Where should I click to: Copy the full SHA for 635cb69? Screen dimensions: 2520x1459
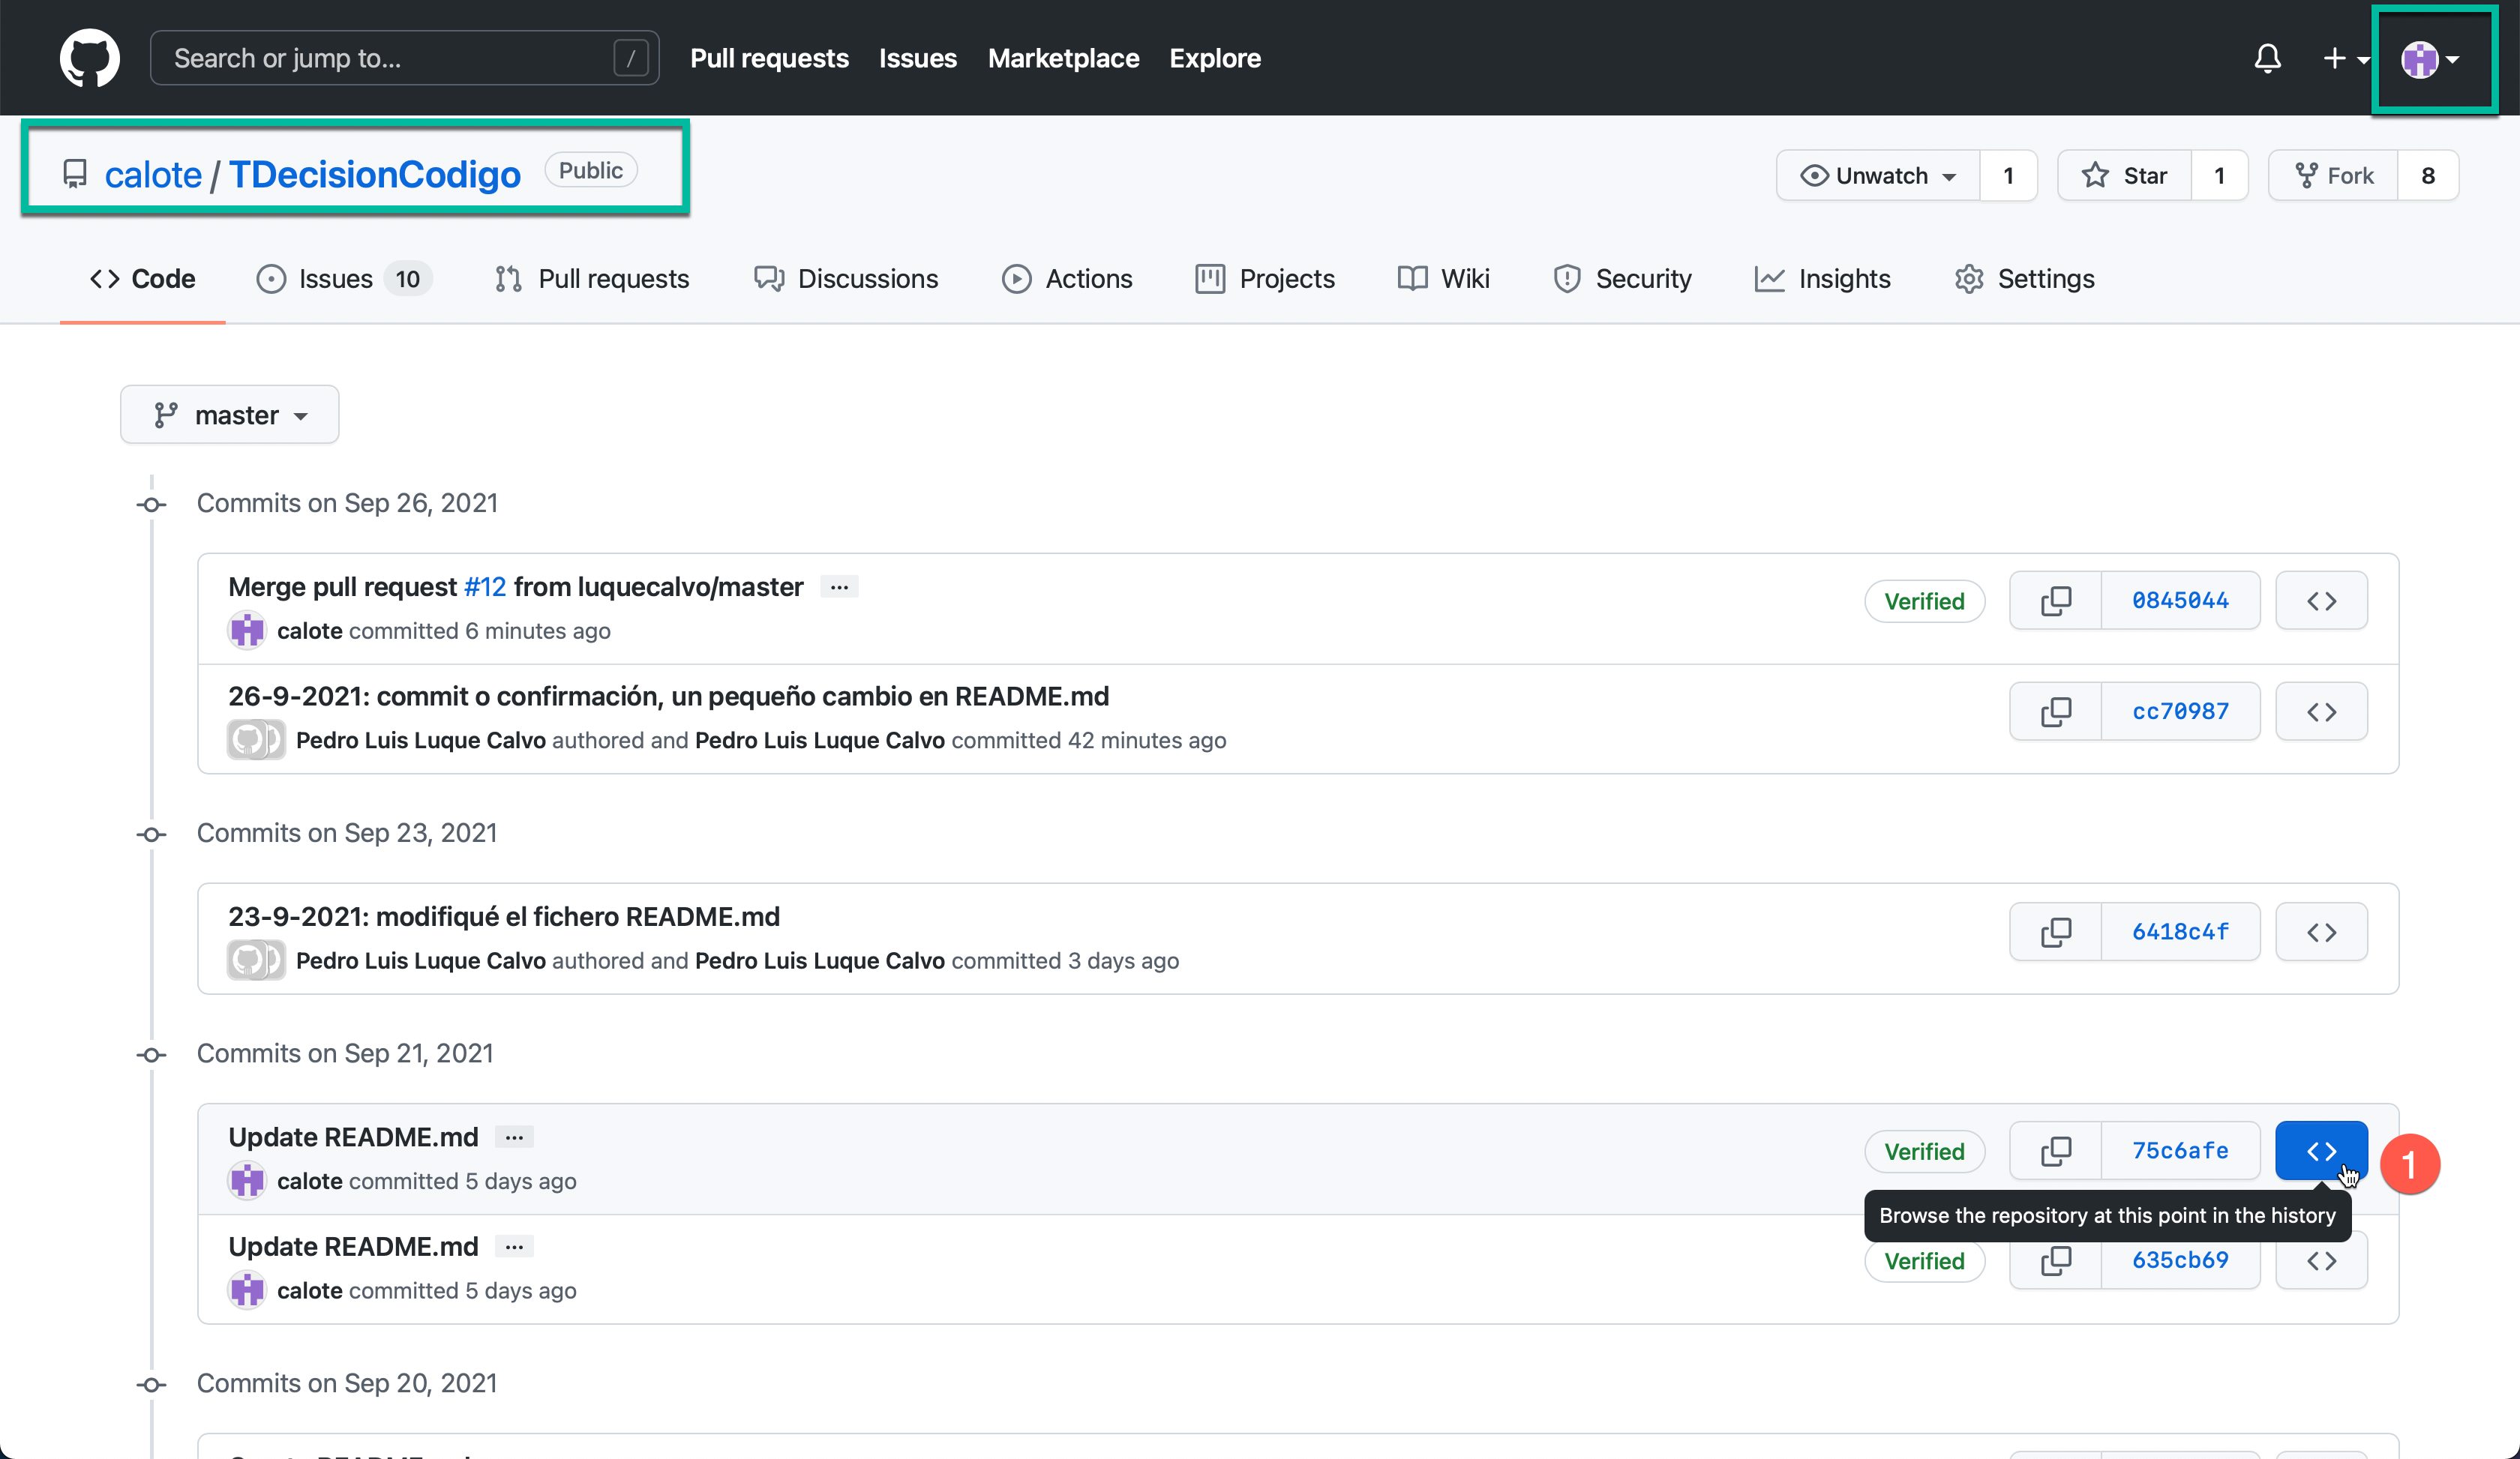[x=2056, y=1261]
